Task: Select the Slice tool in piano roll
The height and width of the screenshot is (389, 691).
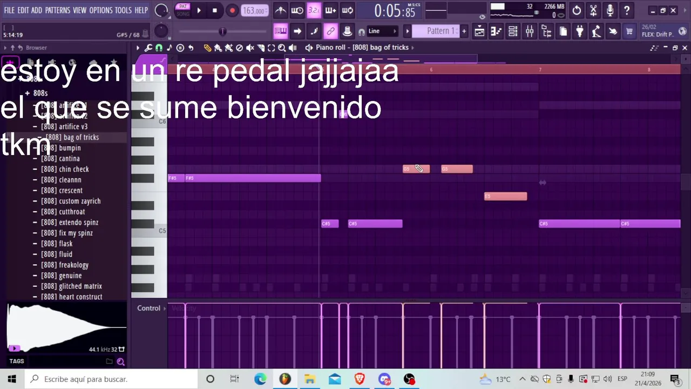Action: point(261,48)
